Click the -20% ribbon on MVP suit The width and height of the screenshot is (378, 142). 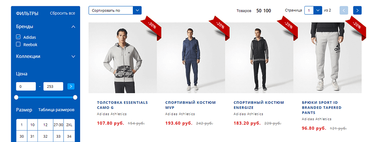pyautogui.click(x=220, y=28)
